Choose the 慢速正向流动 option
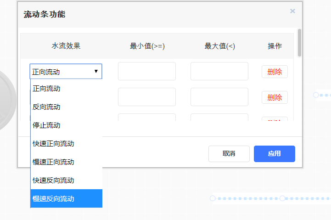This screenshot has width=331, height=220. pyautogui.click(x=66, y=162)
